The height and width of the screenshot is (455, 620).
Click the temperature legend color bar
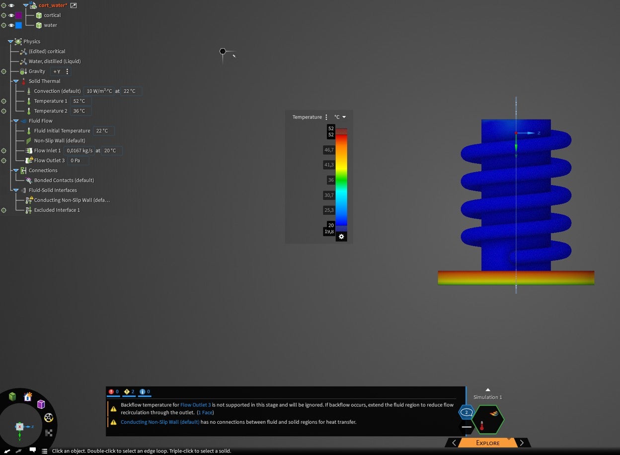coord(341,180)
